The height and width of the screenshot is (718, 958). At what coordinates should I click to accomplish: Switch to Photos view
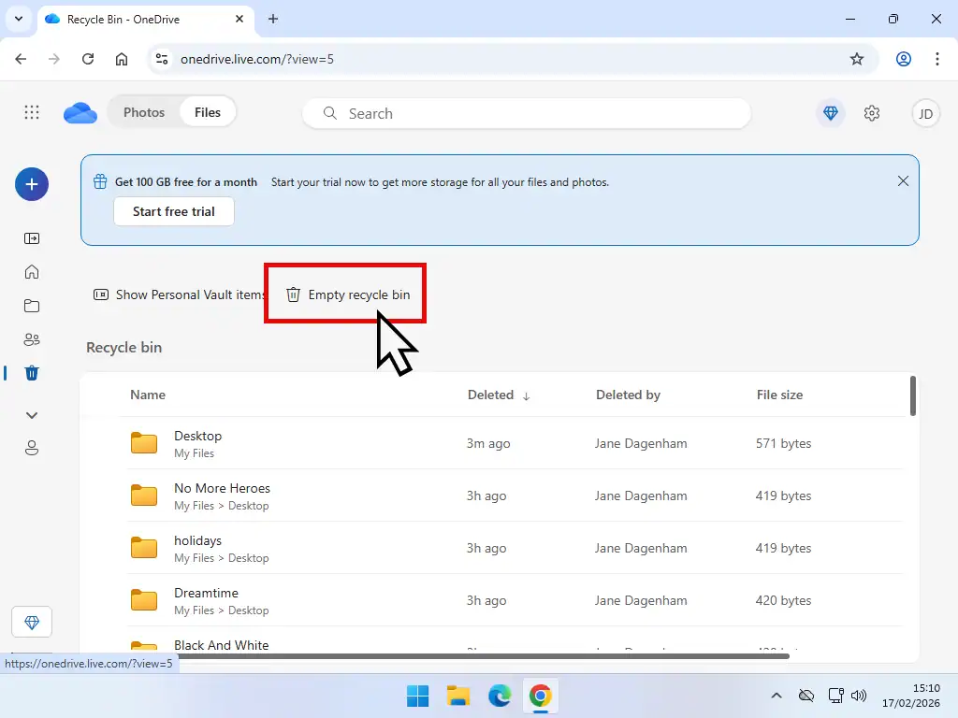click(x=144, y=111)
